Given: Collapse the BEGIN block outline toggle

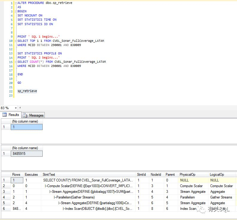Looking at the screenshot, I should tap(16, 11).
